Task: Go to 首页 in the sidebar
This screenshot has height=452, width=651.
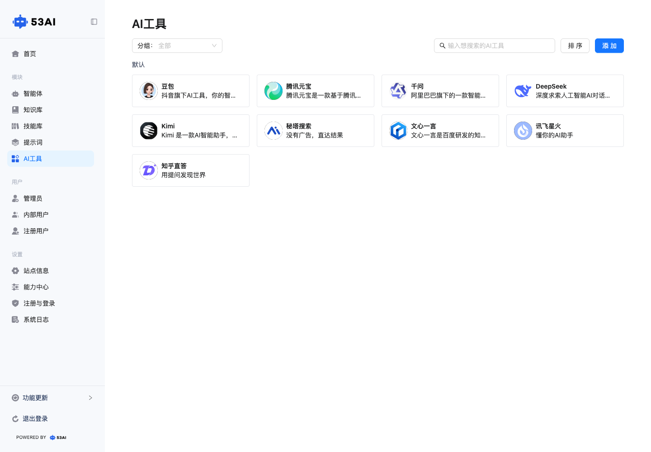Action: [x=51, y=54]
